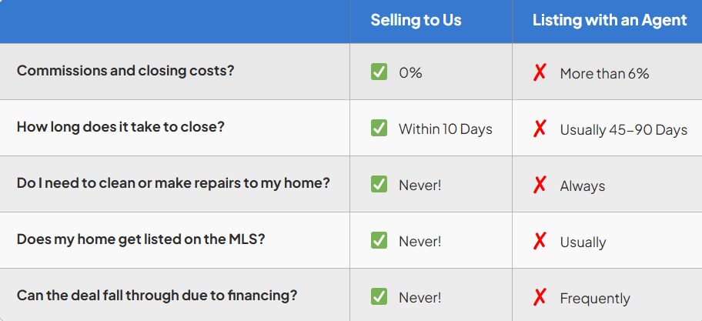Click the red X beside Always
The width and height of the screenshot is (702, 321).
(x=540, y=185)
